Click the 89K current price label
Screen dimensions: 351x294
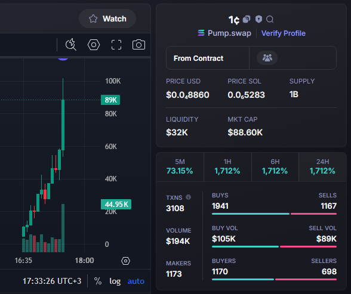click(x=110, y=100)
